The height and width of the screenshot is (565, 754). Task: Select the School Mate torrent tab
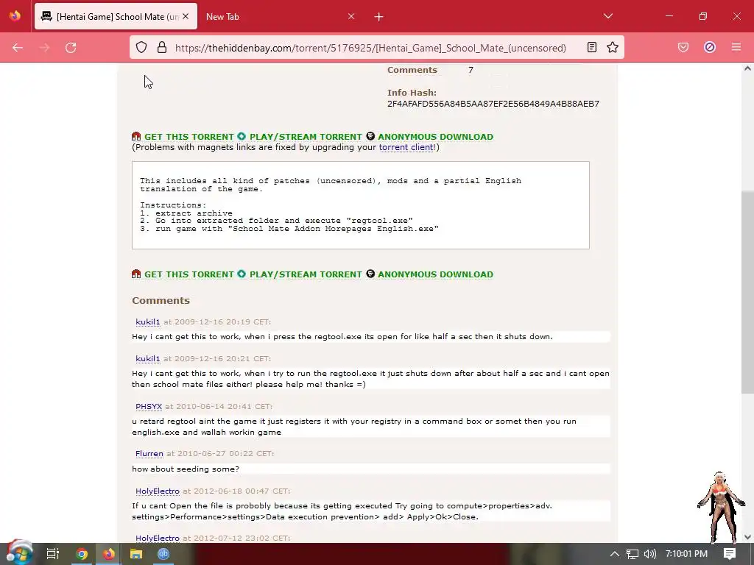click(116, 17)
